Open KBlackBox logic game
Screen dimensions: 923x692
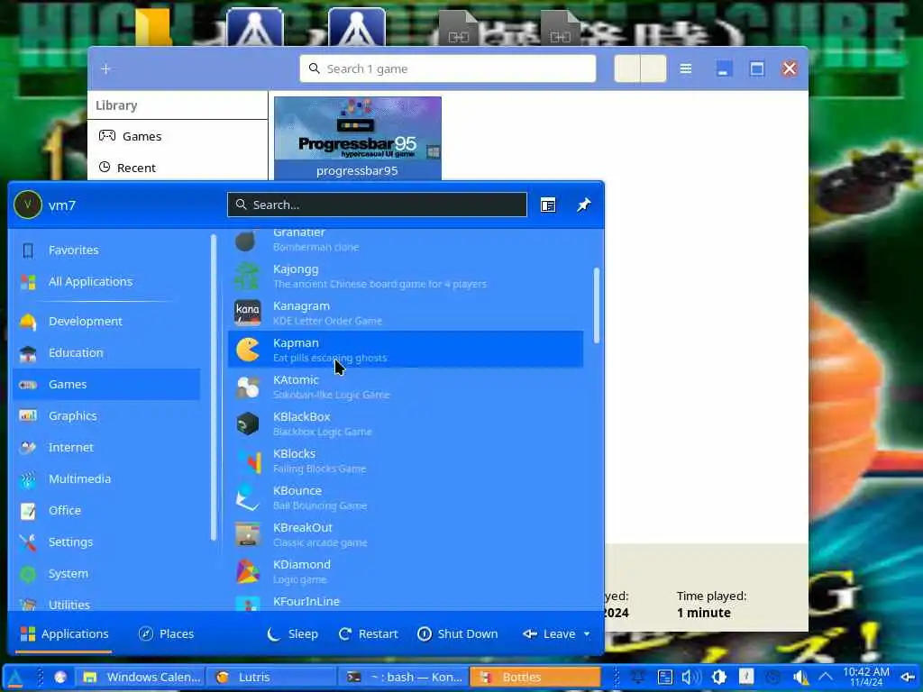point(406,423)
